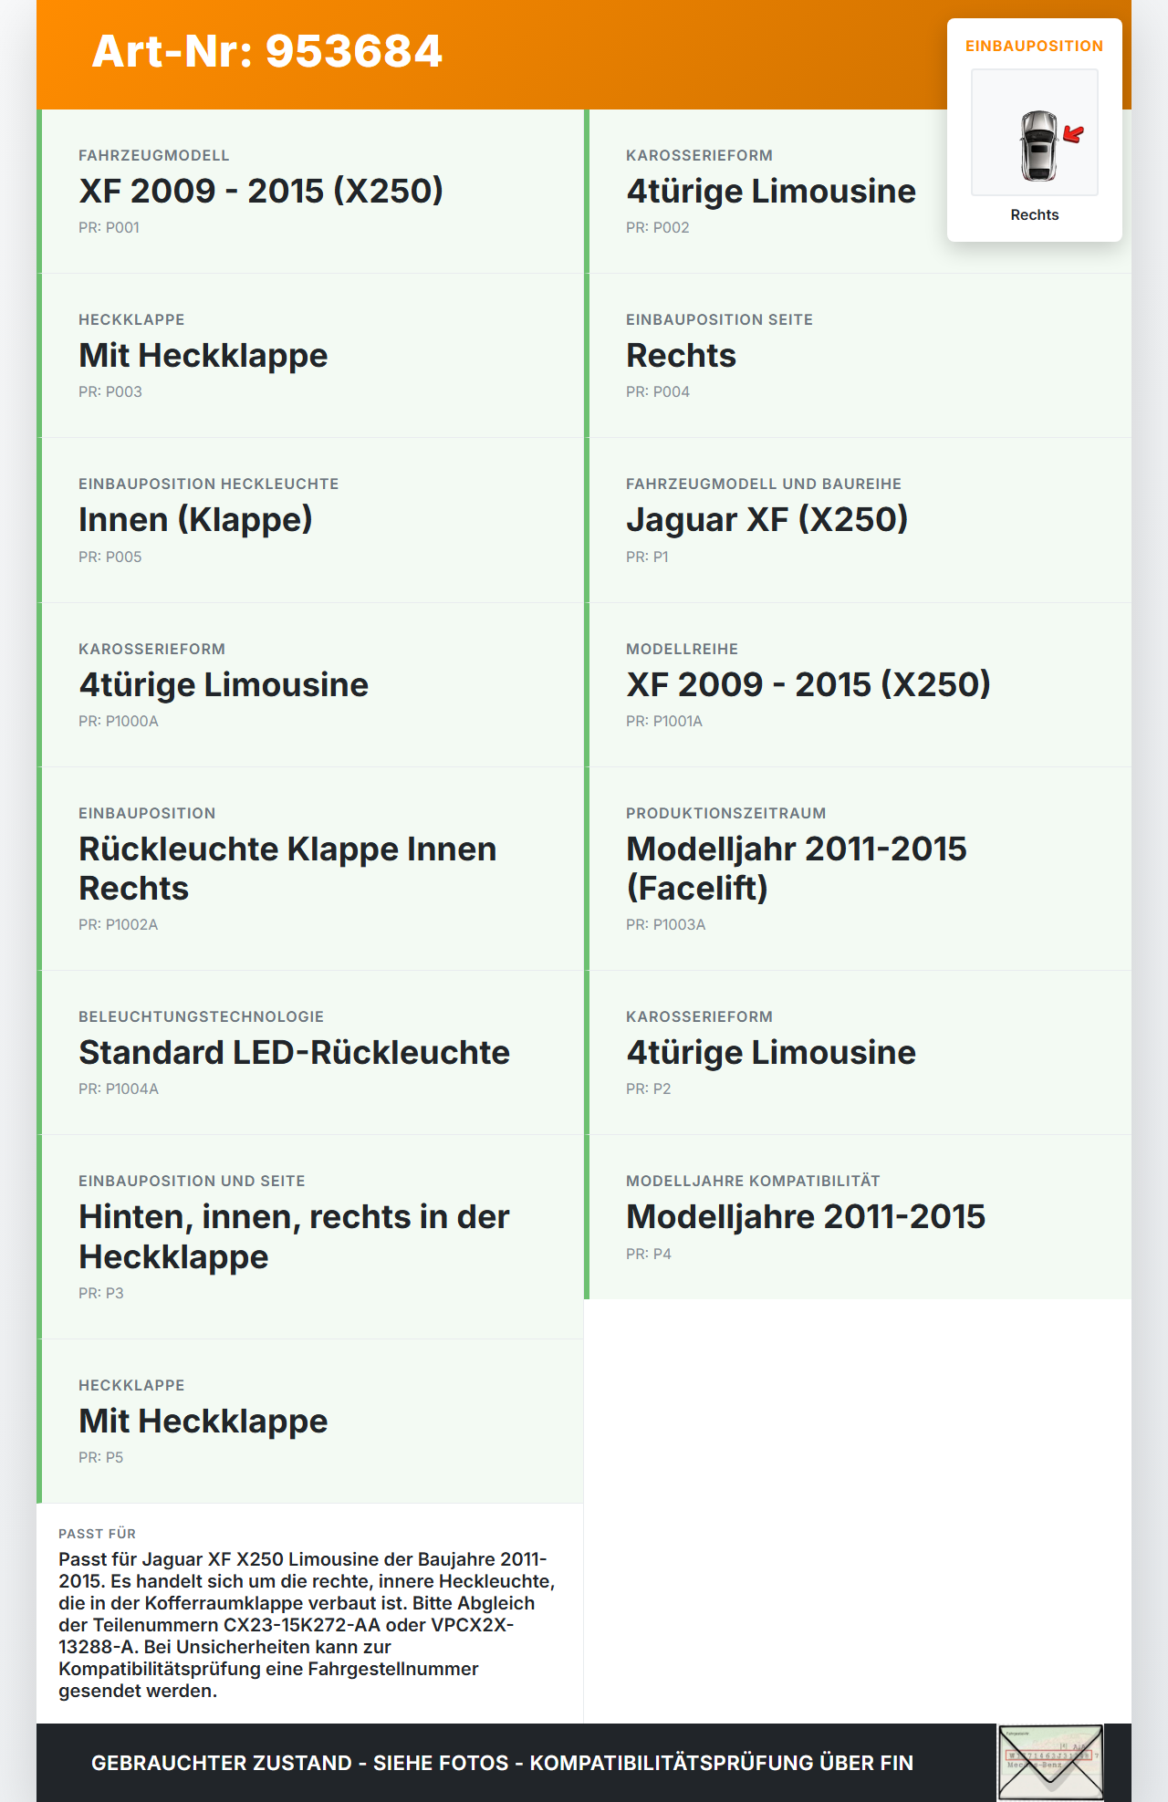Click the Art-Nr: 953684 heading

[266, 52]
